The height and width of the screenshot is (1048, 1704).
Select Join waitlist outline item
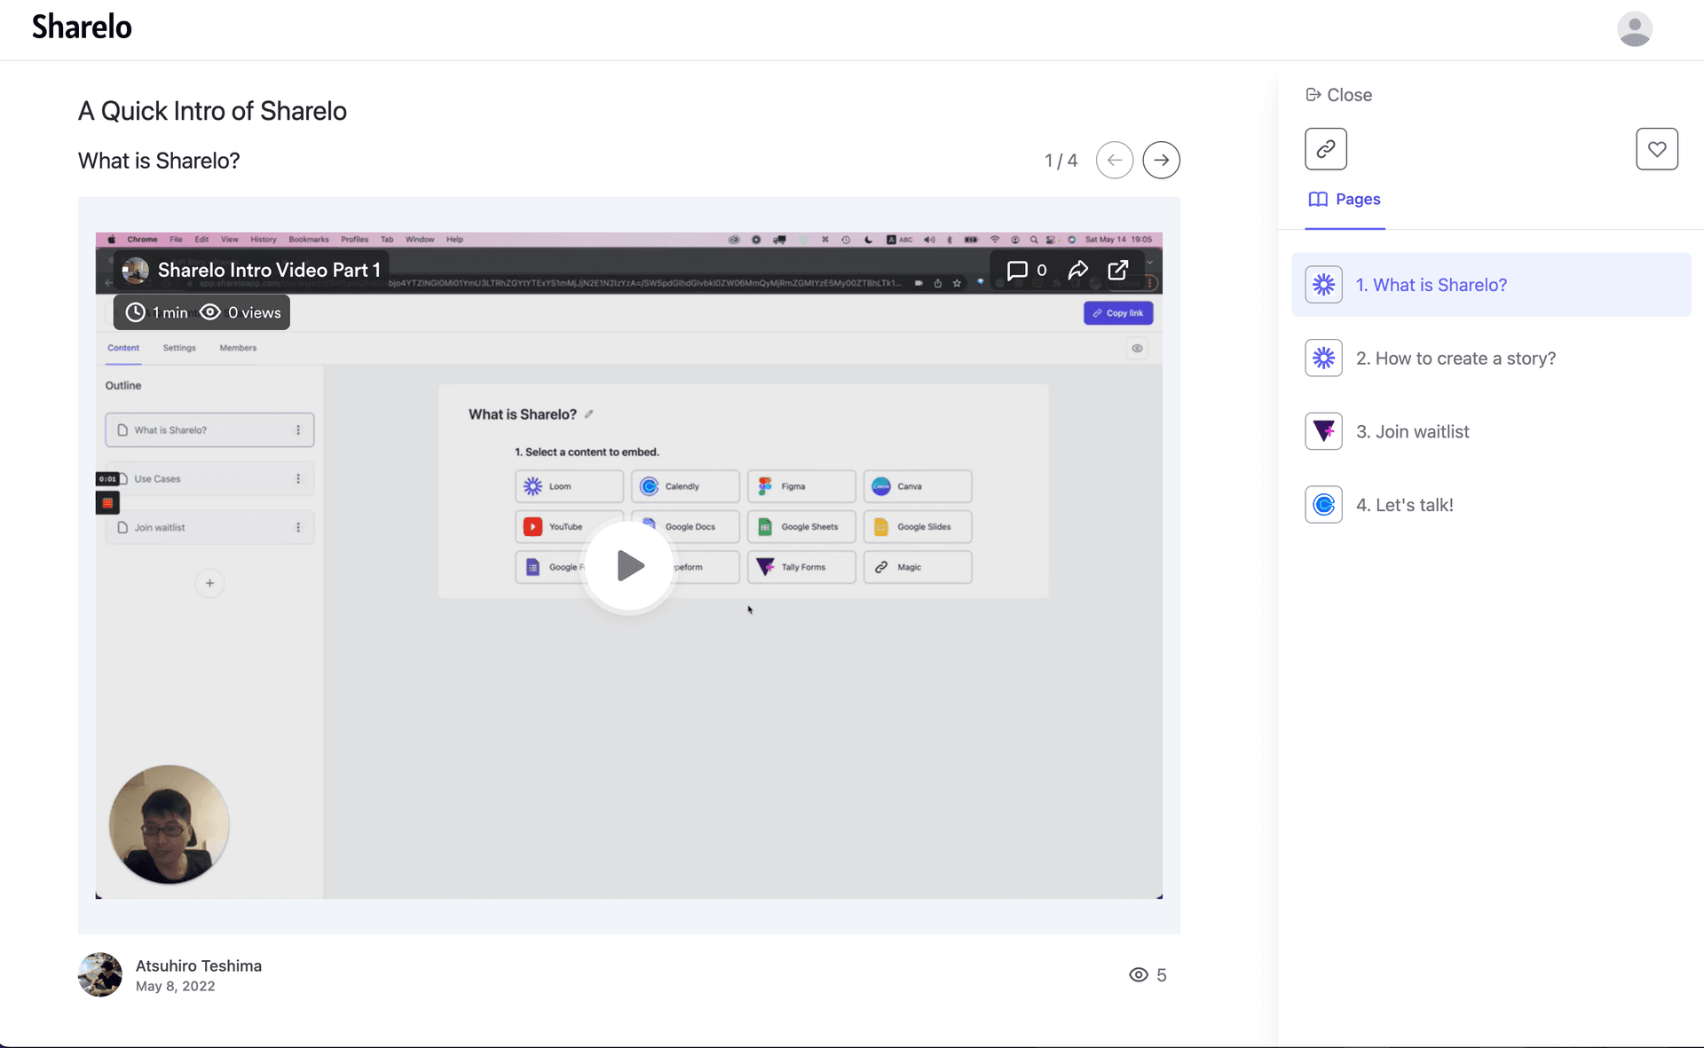209,528
